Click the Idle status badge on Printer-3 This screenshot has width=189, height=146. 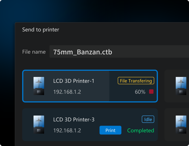[x=148, y=119]
